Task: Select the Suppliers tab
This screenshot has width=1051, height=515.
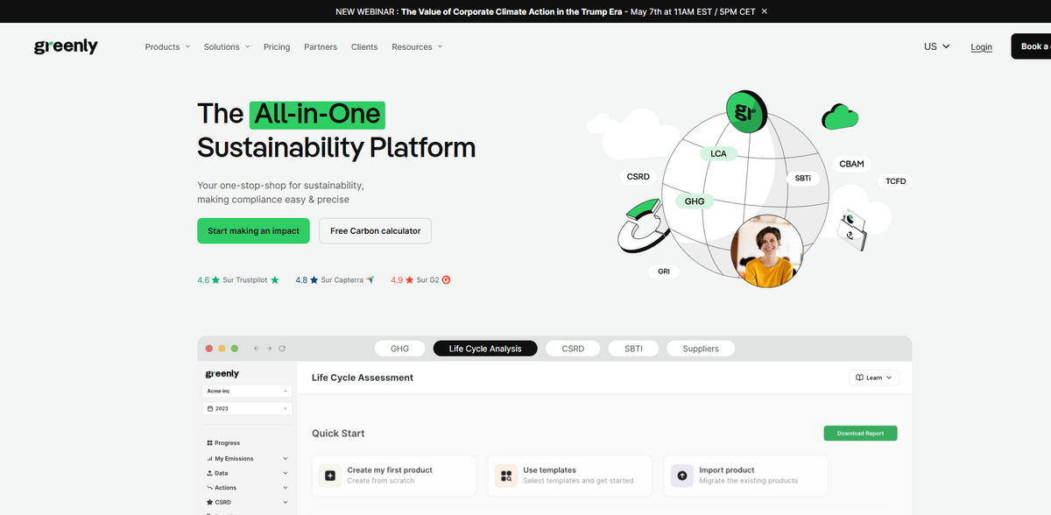Action: 700,349
